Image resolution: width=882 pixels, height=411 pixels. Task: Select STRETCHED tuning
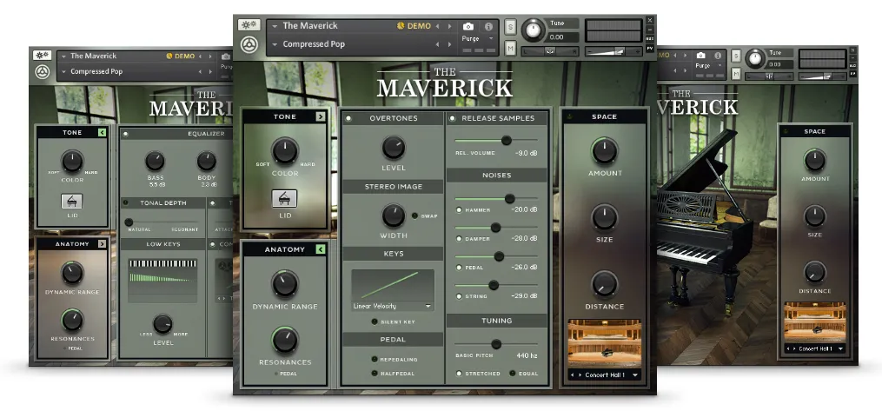tap(459, 374)
